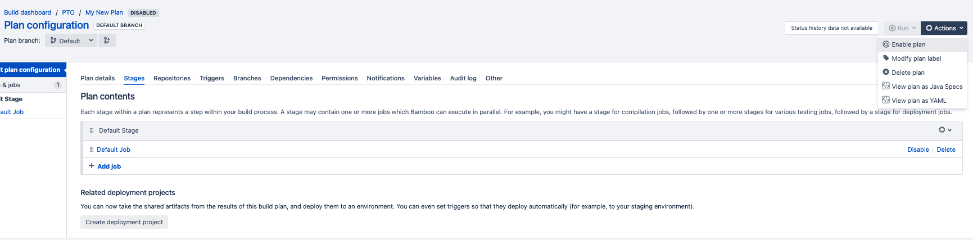
Task: Open the Default Job link
Action: point(114,150)
